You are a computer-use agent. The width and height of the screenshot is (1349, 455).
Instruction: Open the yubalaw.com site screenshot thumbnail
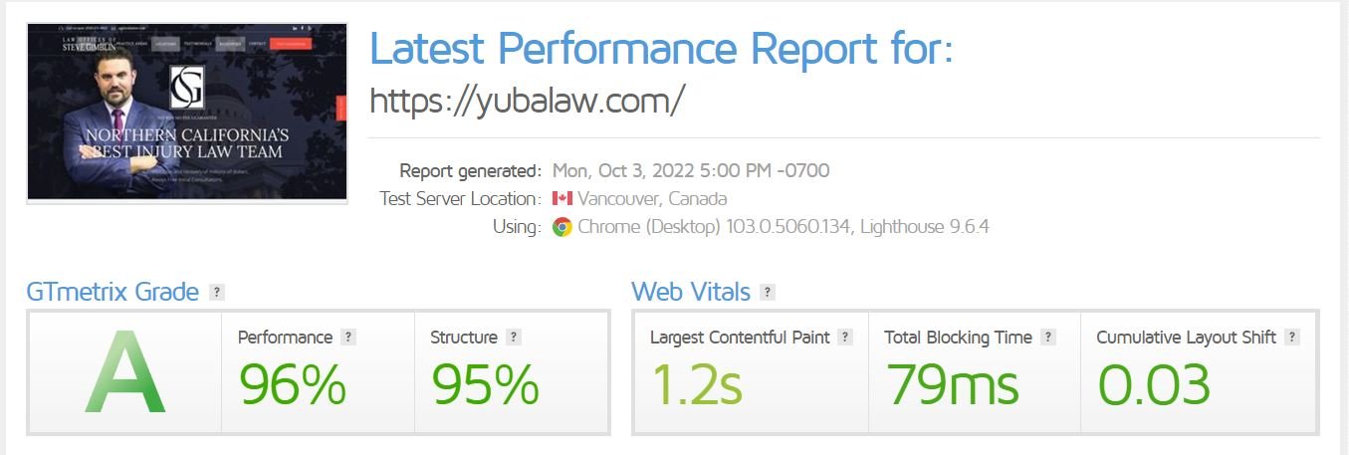coord(187,113)
